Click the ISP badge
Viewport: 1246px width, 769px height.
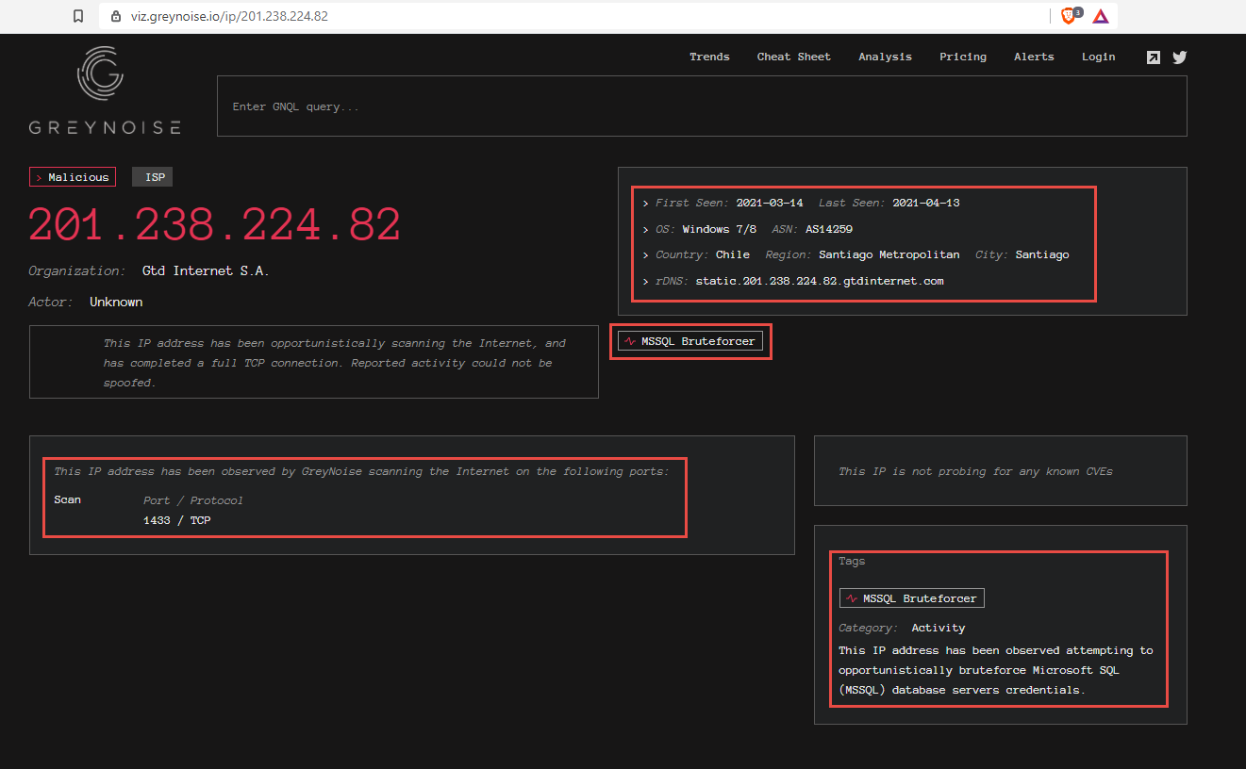coord(153,177)
